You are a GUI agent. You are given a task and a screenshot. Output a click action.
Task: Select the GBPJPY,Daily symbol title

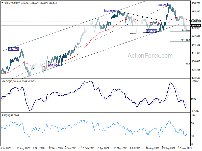[12, 3]
